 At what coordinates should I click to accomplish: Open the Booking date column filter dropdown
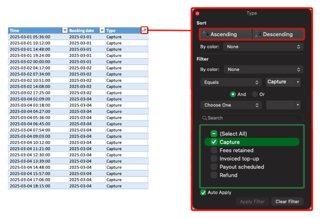(102, 30)
